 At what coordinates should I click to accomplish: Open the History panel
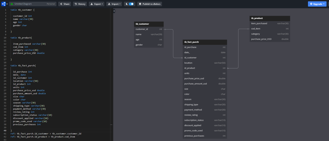(80, 4)
